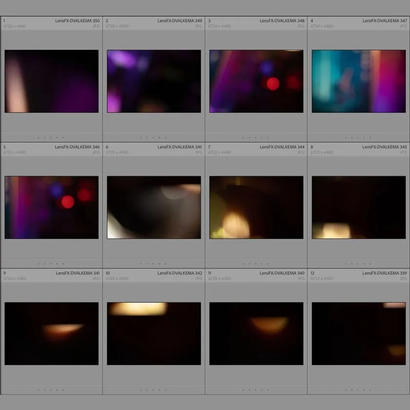
Task: Select the LensFX-DVALKEMA 350 thumbnail
Action: point(51,81)
